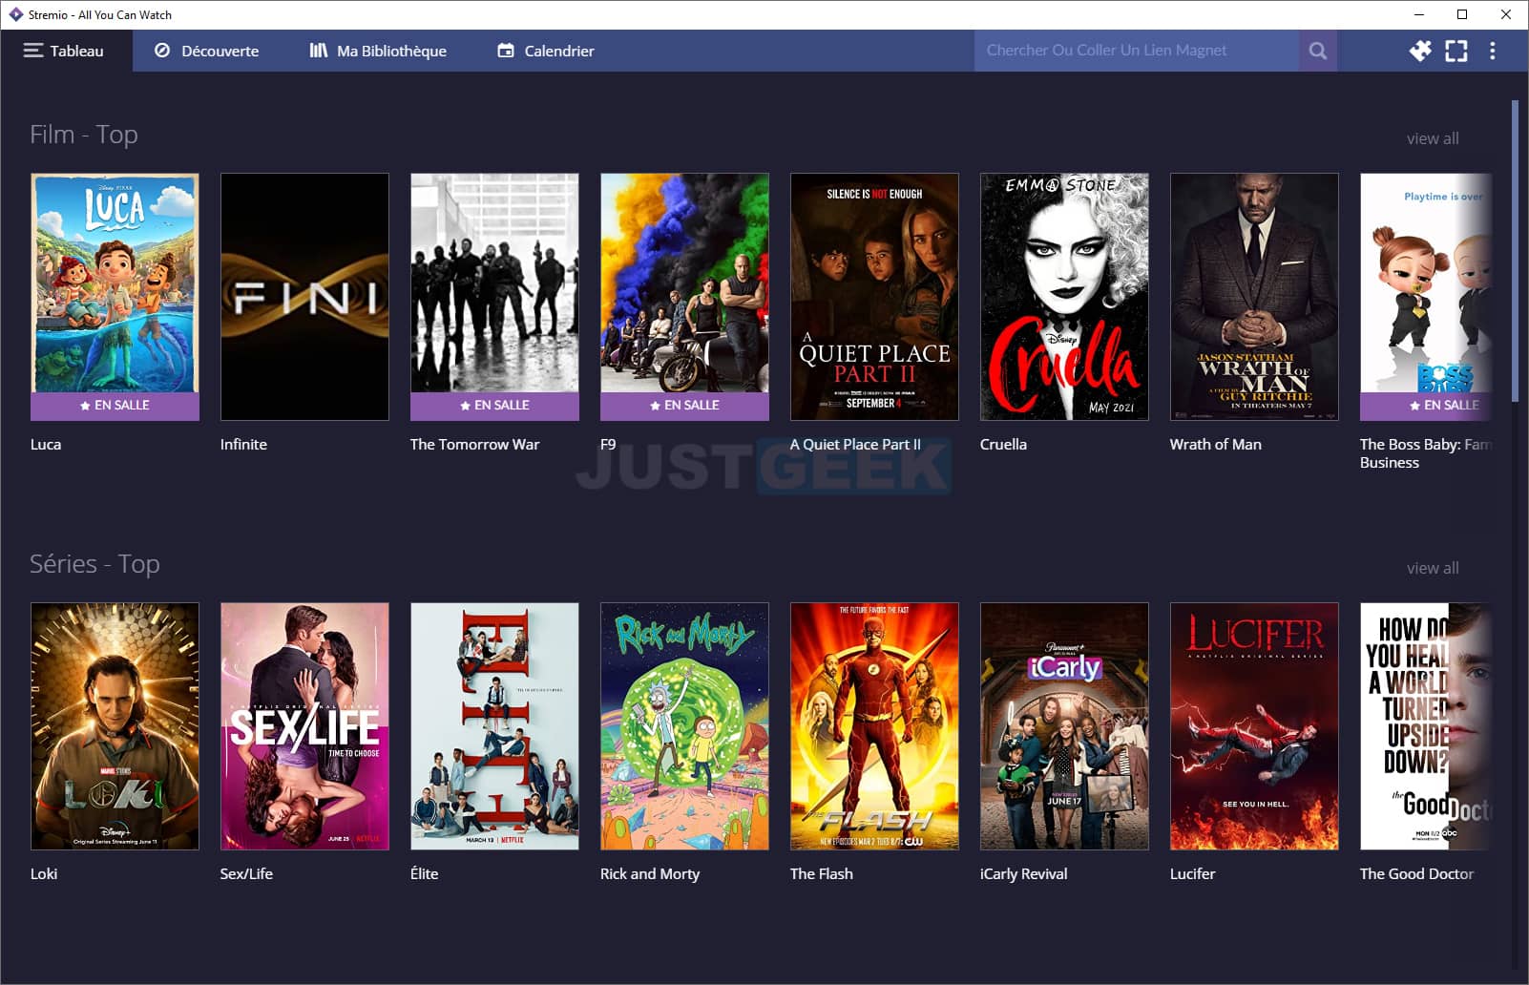This screenshot has height=985, width=1529.
Task: Click the compass icon next to Découverte
Action: pyautogui.click(x=160, y=51)
